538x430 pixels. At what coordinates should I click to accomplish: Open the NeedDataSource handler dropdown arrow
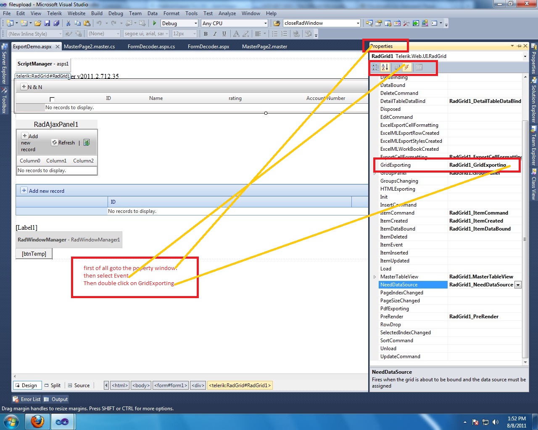click(x=518, y=285)
